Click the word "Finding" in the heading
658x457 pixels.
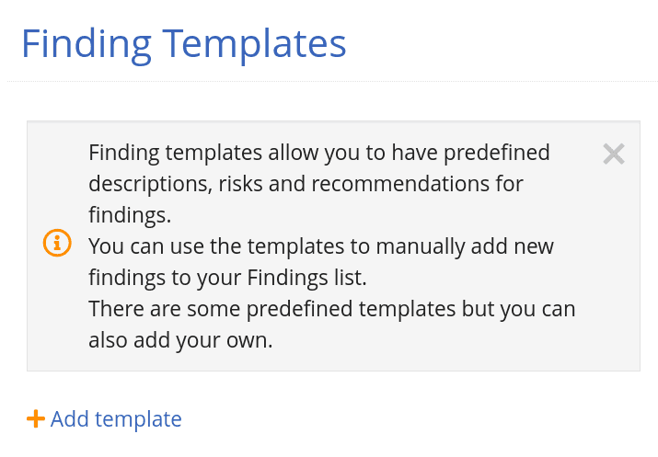point(85,44)
